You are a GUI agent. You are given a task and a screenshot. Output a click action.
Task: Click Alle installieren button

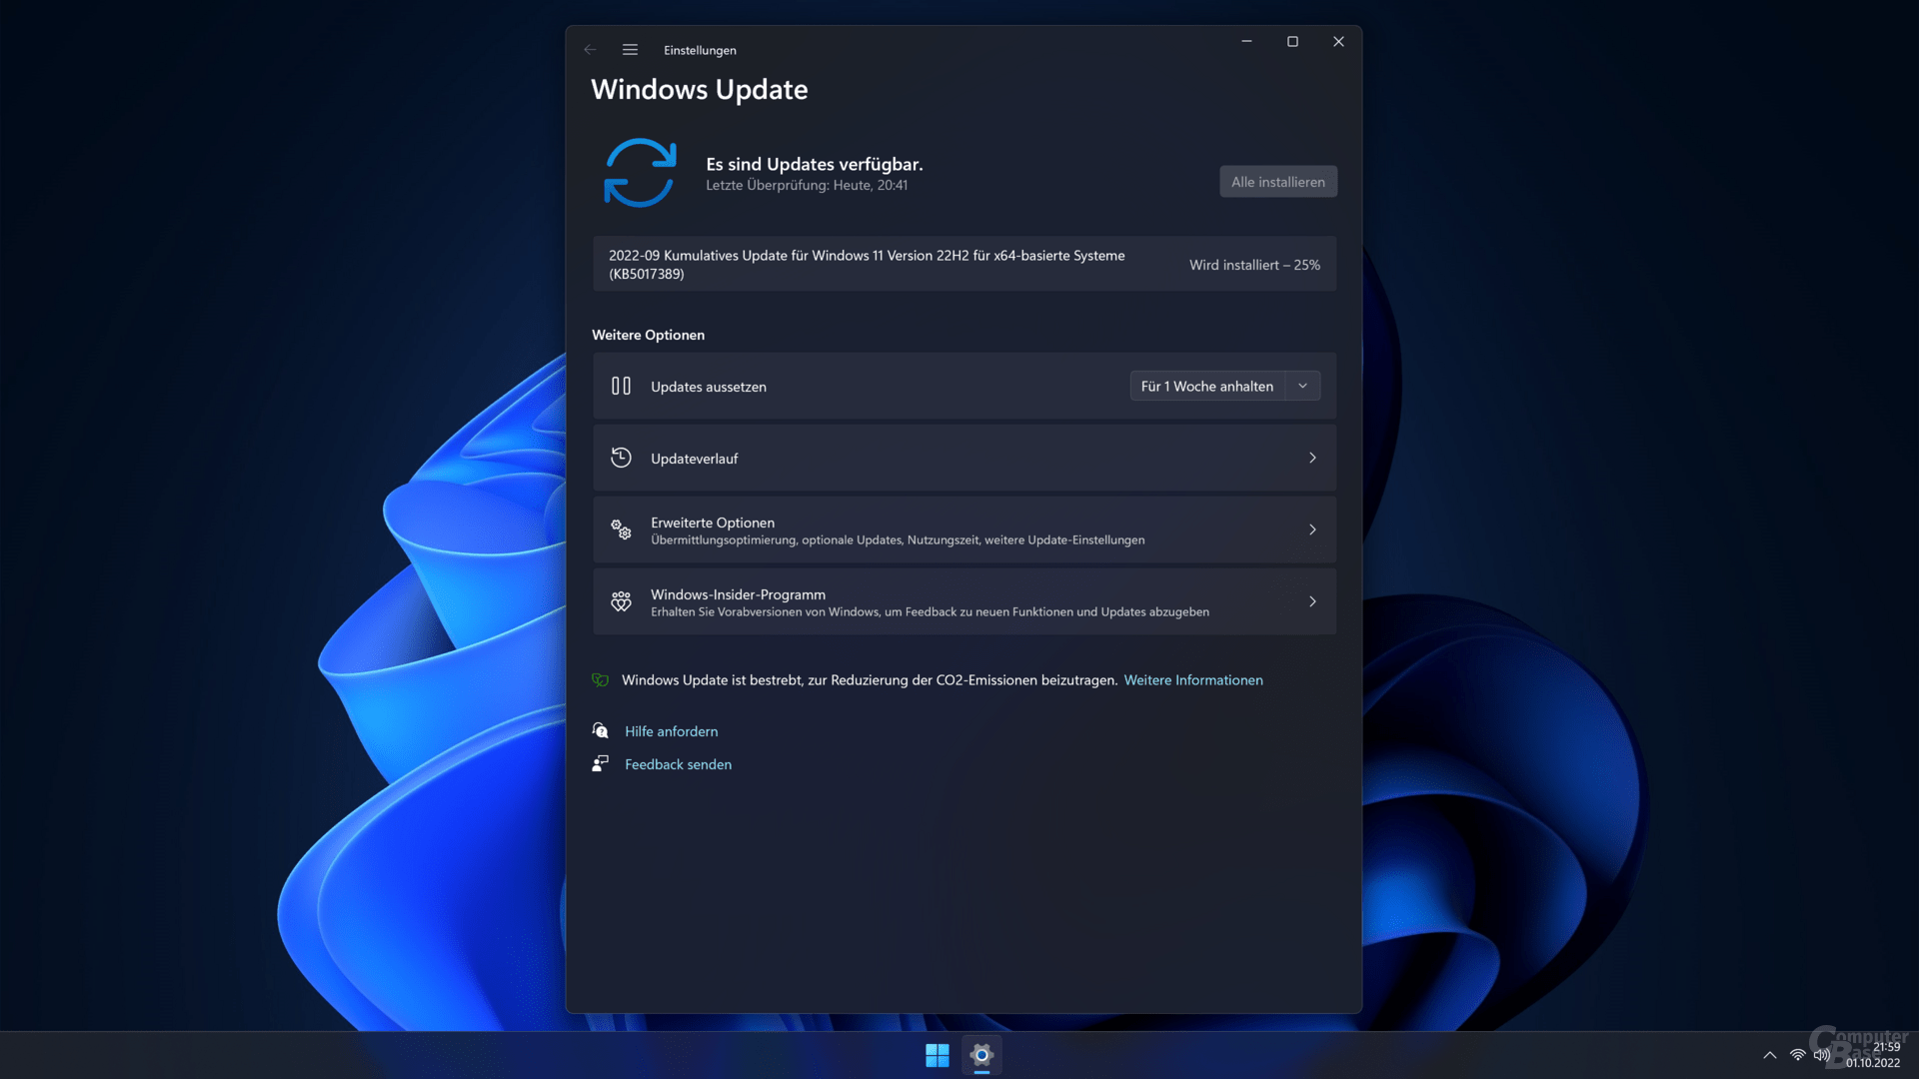point(1277,182)
